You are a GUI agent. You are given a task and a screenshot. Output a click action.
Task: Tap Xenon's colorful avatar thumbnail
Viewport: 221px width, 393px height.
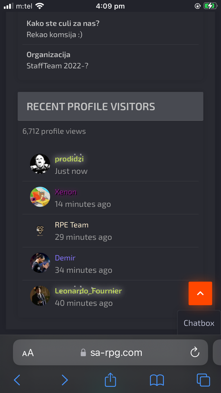click(40, 197)
